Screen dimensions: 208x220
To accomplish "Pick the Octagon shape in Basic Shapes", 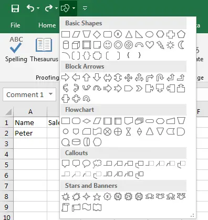I will [118, 34].
